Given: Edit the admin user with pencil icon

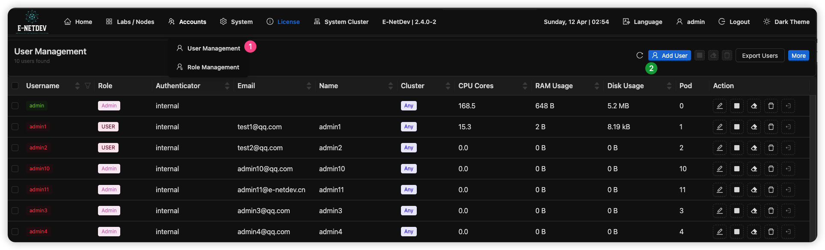Looking at the screenshot, I should (720, 106).
